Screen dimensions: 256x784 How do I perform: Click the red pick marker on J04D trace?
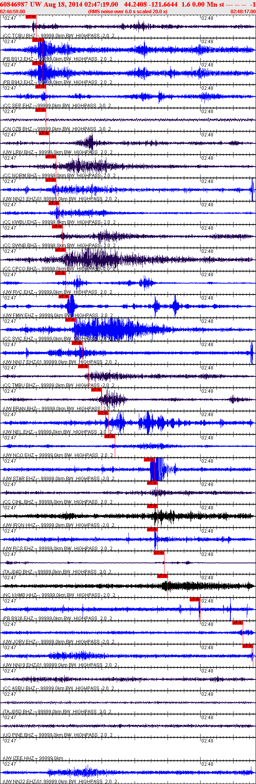click(159, 553)
